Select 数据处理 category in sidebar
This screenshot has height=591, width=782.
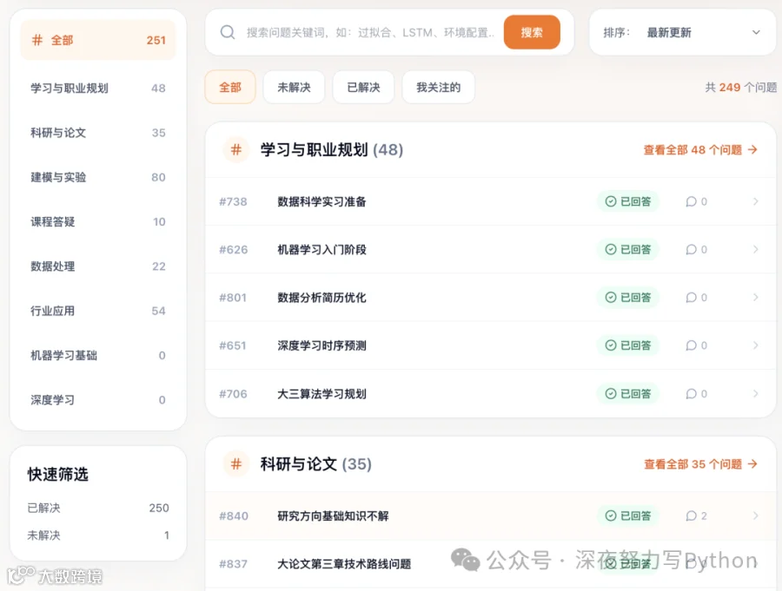(98, 266)
